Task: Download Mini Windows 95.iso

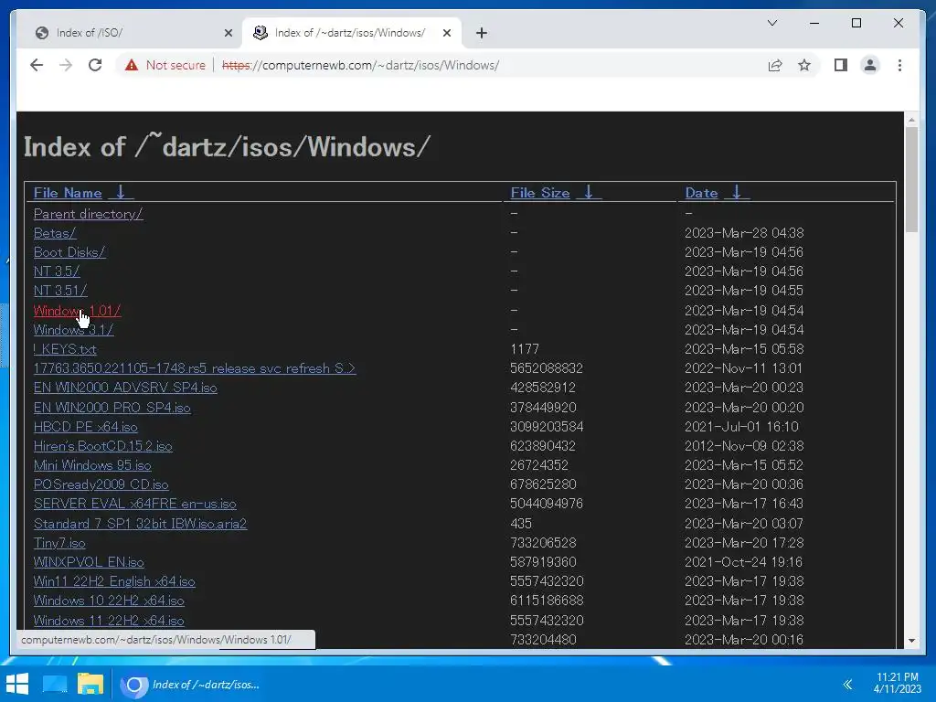Action: pos(92,465)
